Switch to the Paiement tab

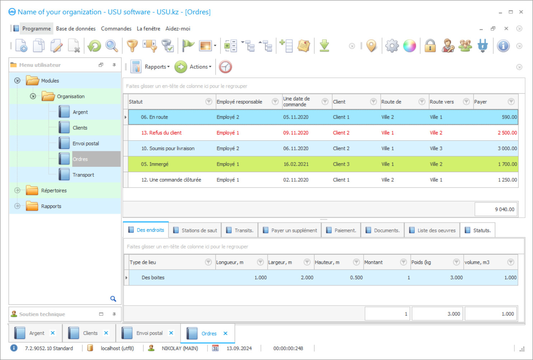(341, 230)
